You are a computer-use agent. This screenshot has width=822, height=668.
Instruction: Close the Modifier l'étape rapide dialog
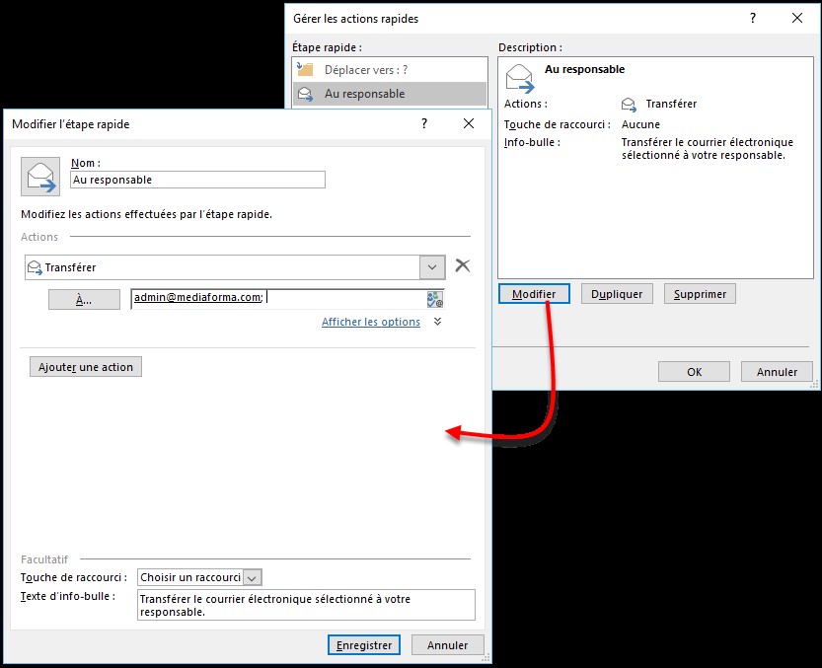469,123
